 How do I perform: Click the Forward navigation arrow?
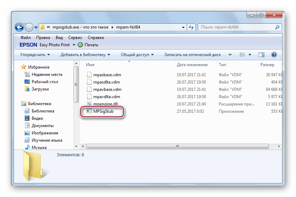pyautogui.click(x=29, y=27)
